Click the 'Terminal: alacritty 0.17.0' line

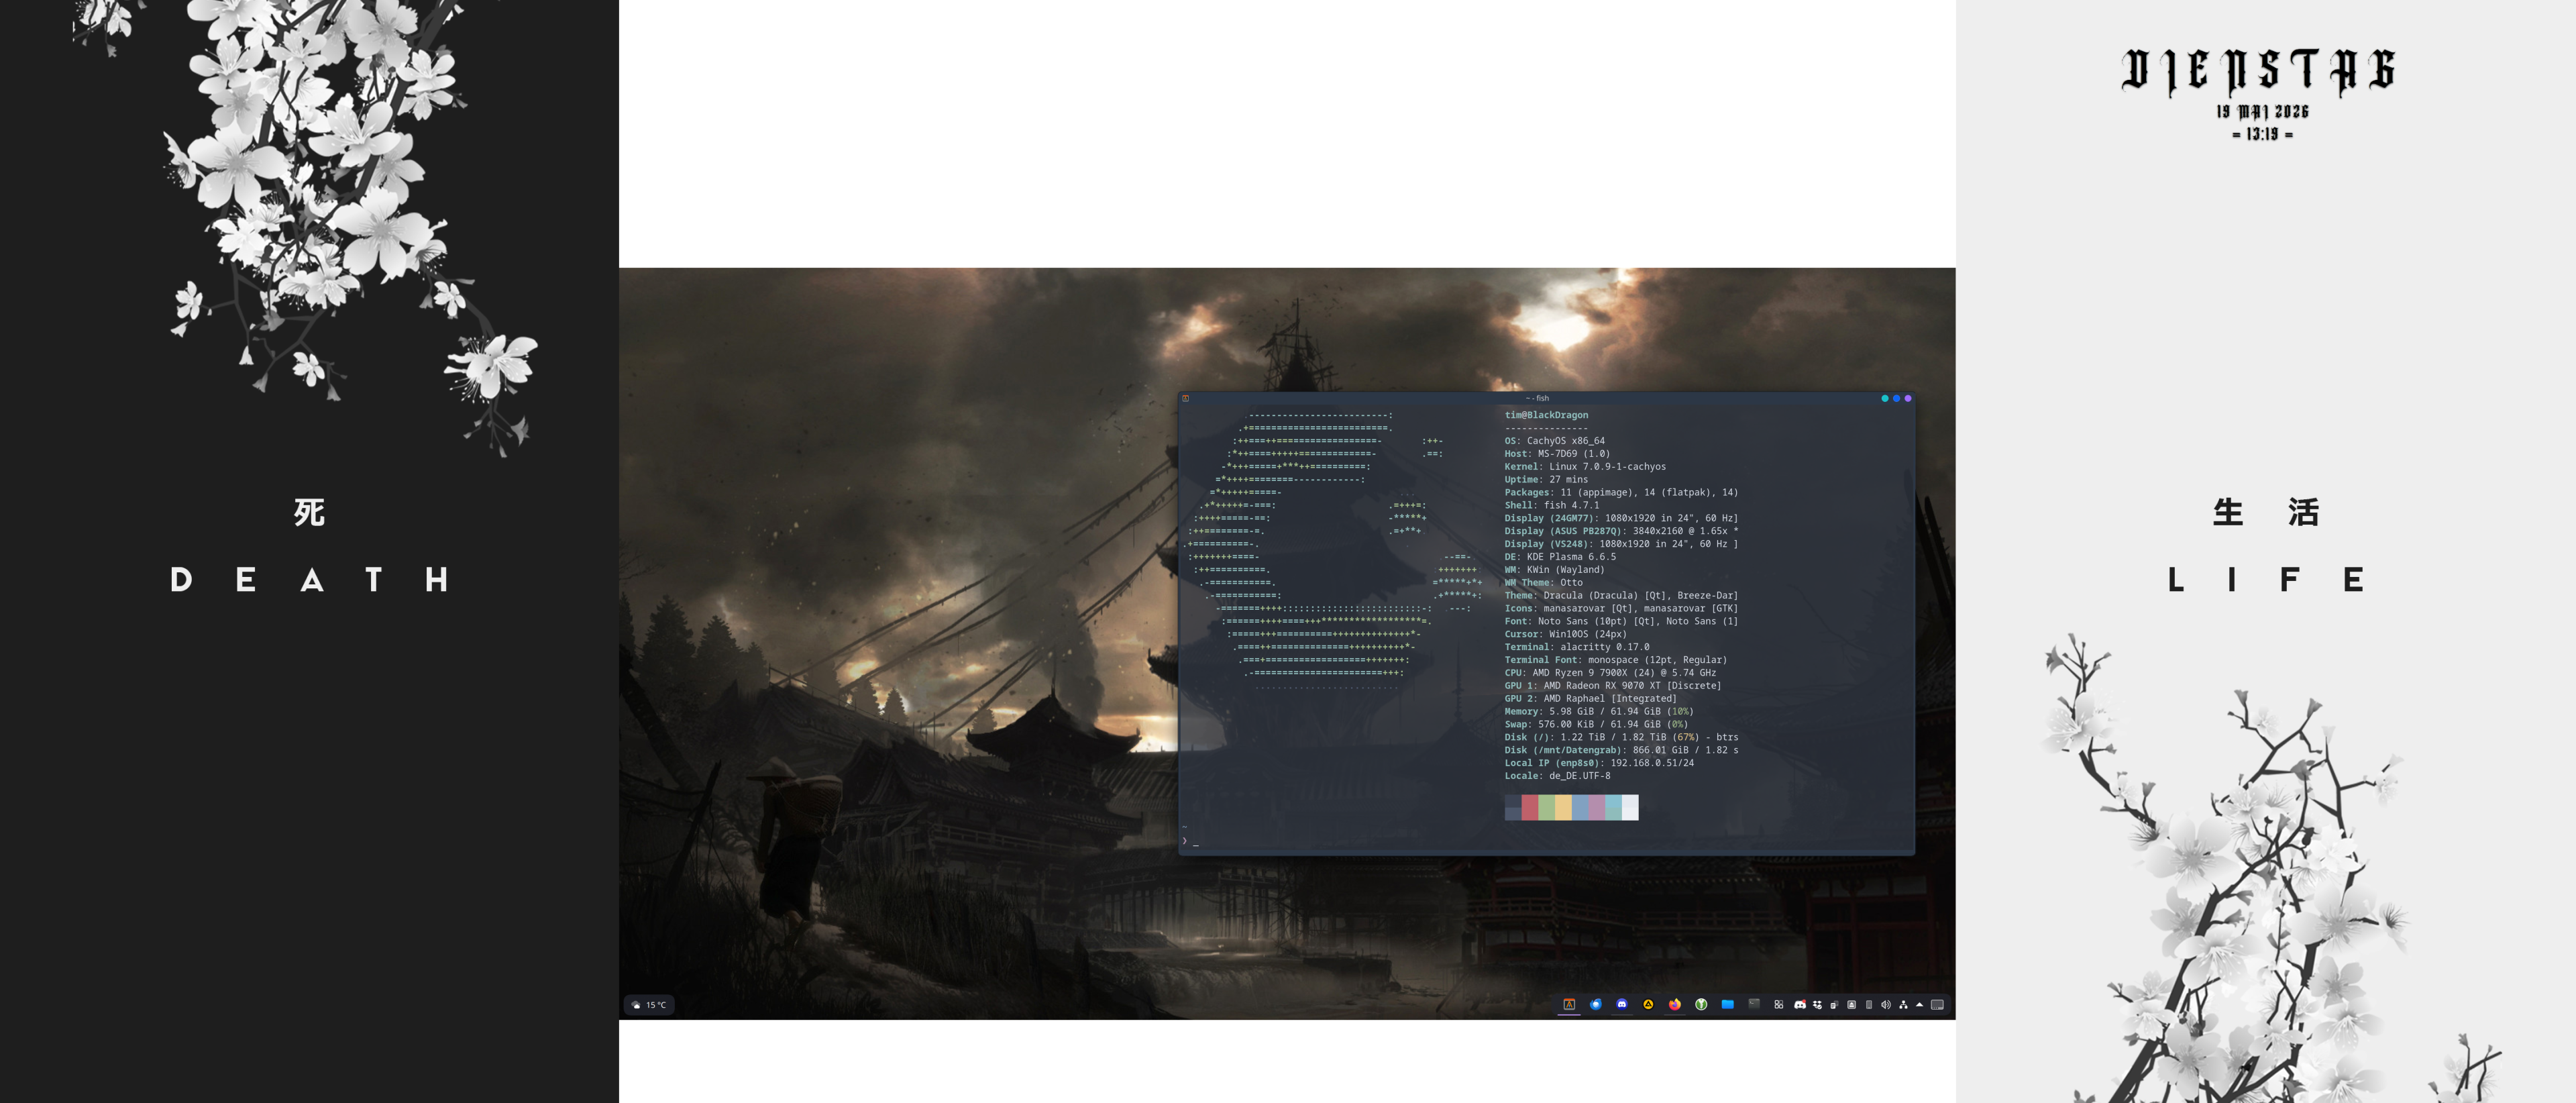click(x=1577, y=647)
